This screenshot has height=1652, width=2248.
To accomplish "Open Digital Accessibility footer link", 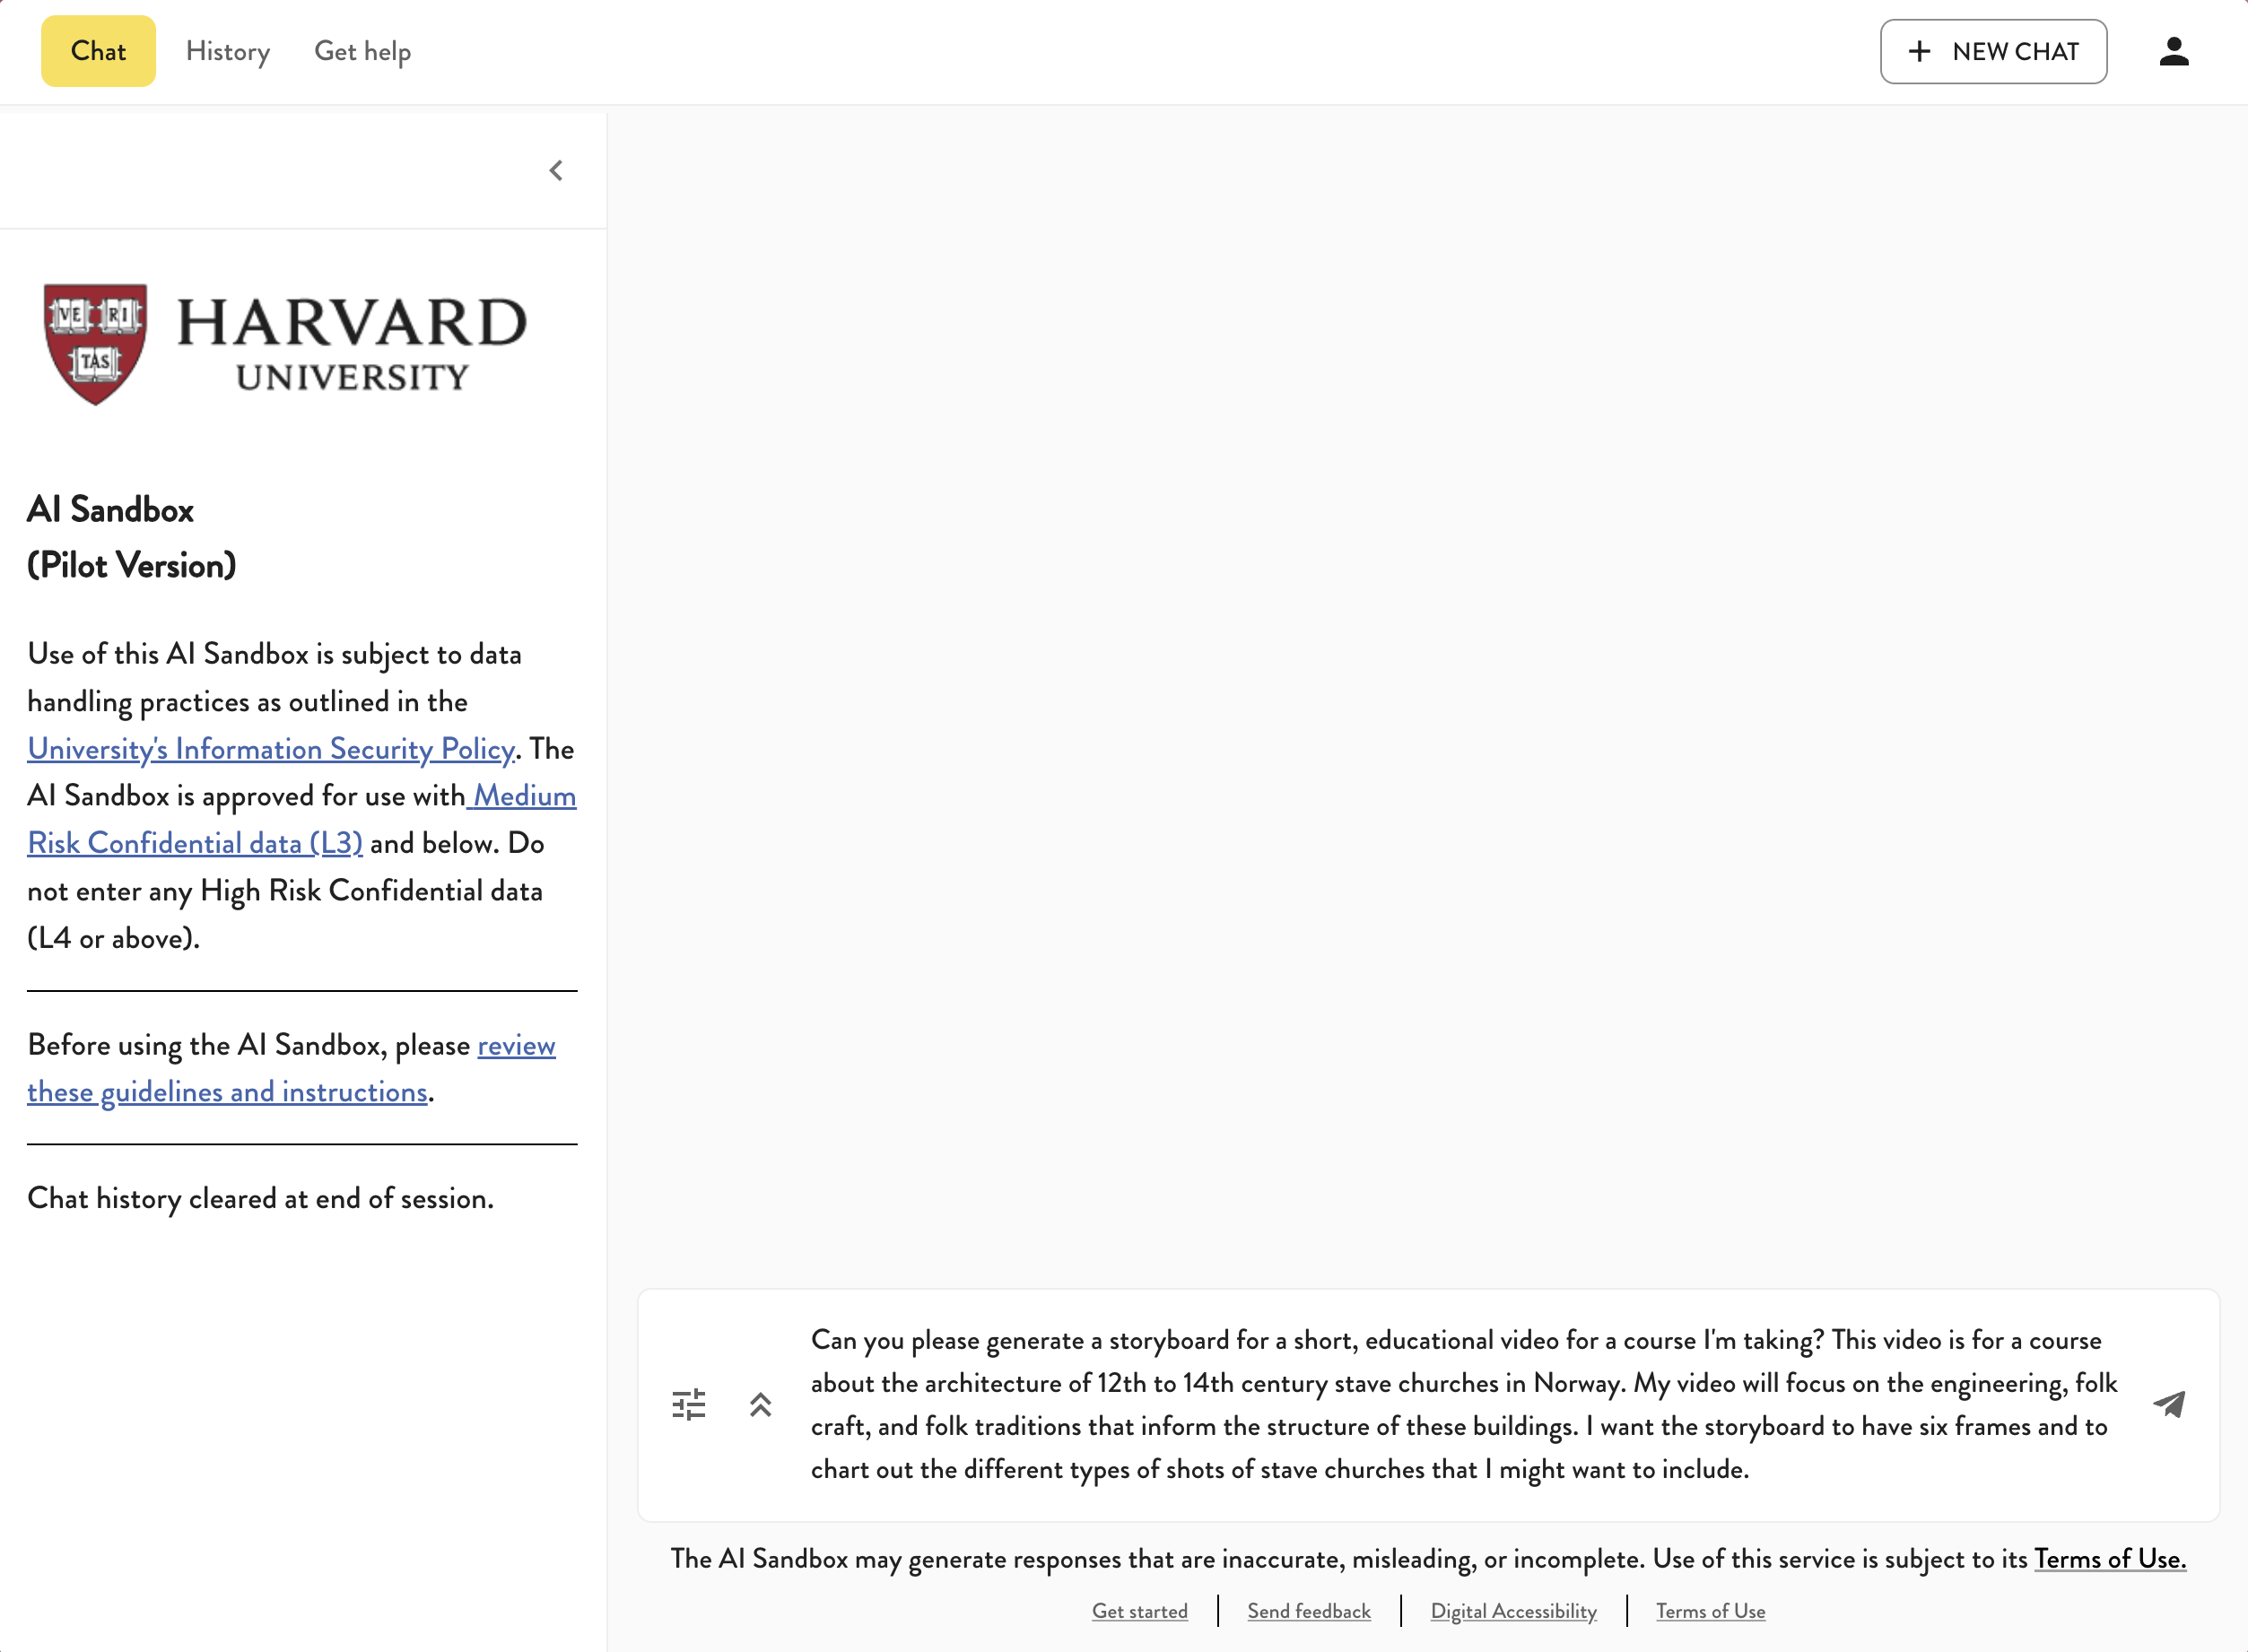I will click(x=1512, y=1611).
